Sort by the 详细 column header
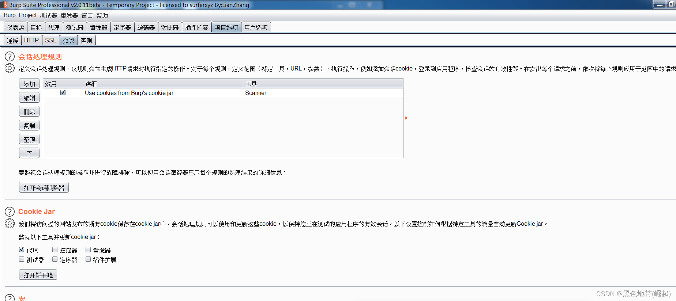 click(163, 84)
